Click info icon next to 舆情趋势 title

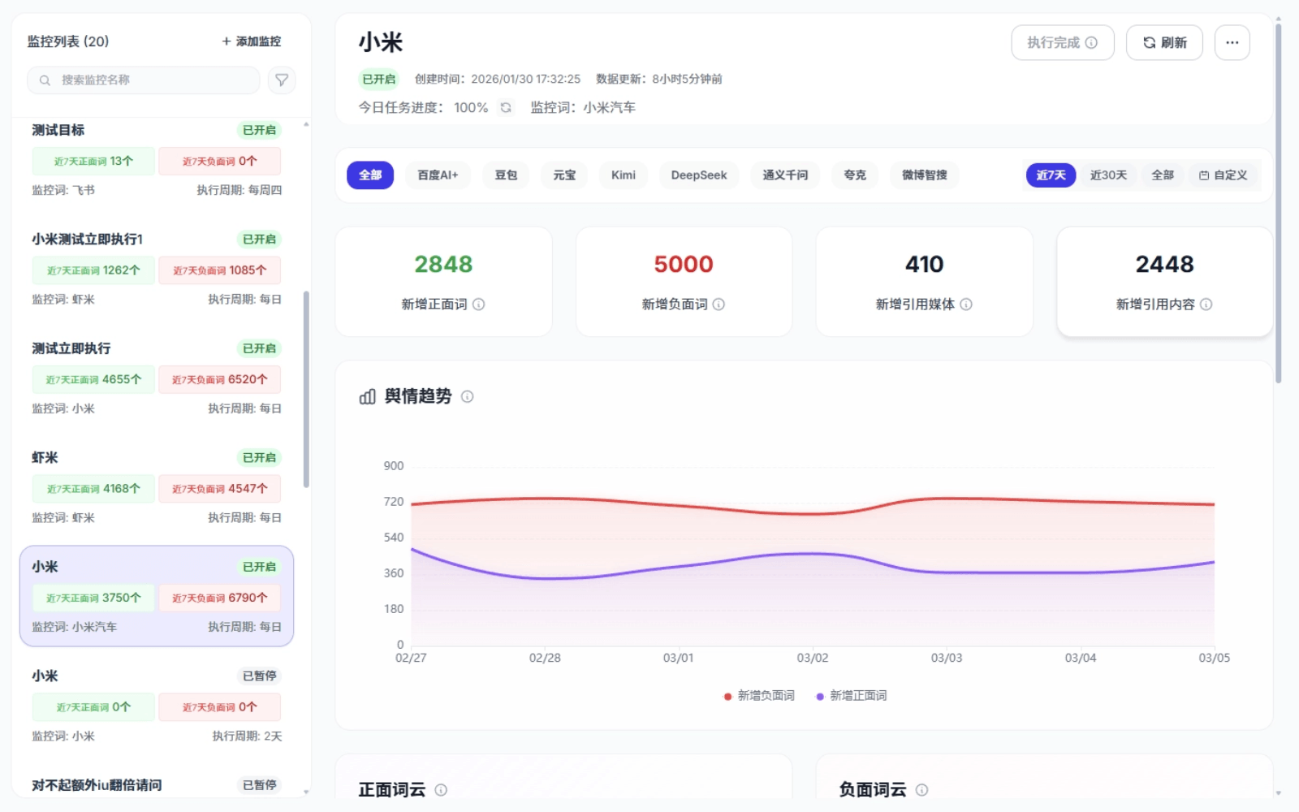(x=468, y=397)
